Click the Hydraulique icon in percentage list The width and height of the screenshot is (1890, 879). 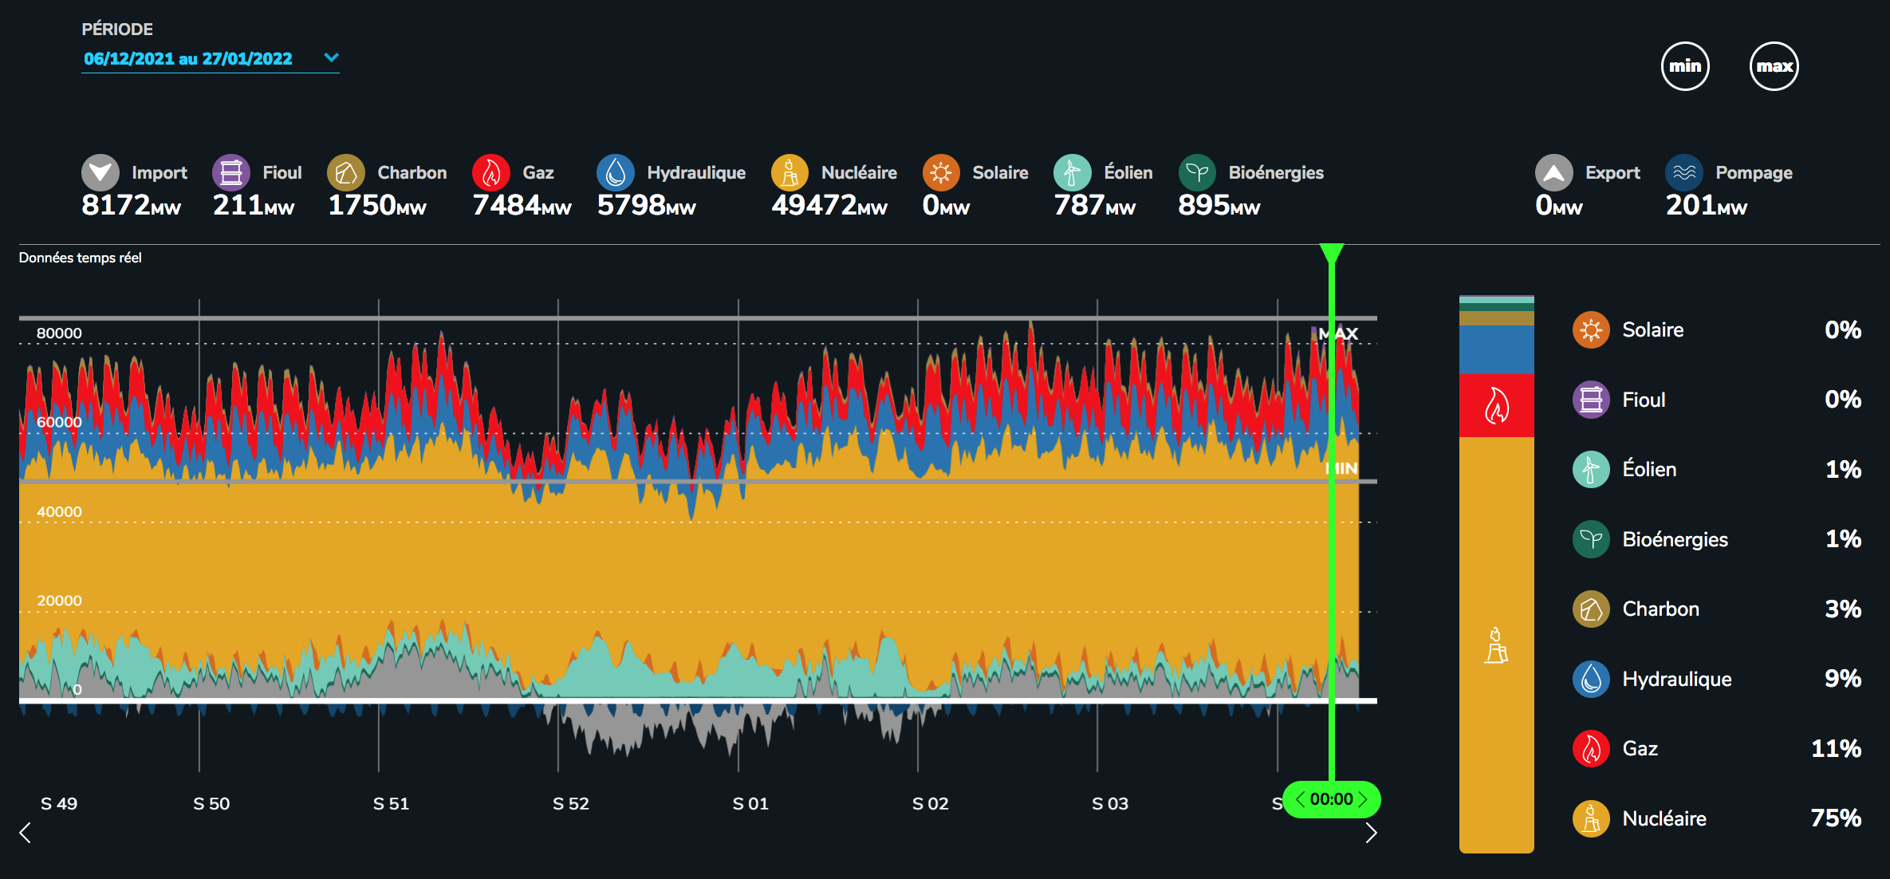pyautogui.click(x=1591, y=679)
